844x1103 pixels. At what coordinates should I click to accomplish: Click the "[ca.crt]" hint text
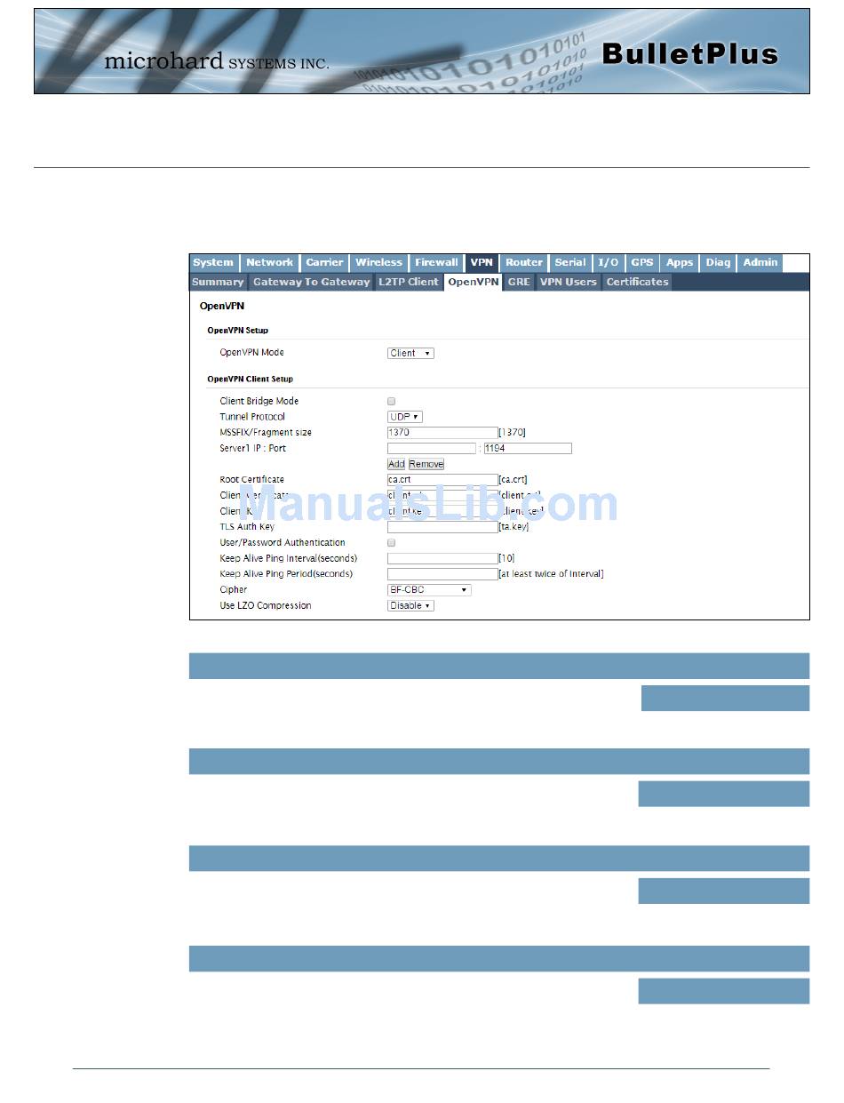pos(514,480)
